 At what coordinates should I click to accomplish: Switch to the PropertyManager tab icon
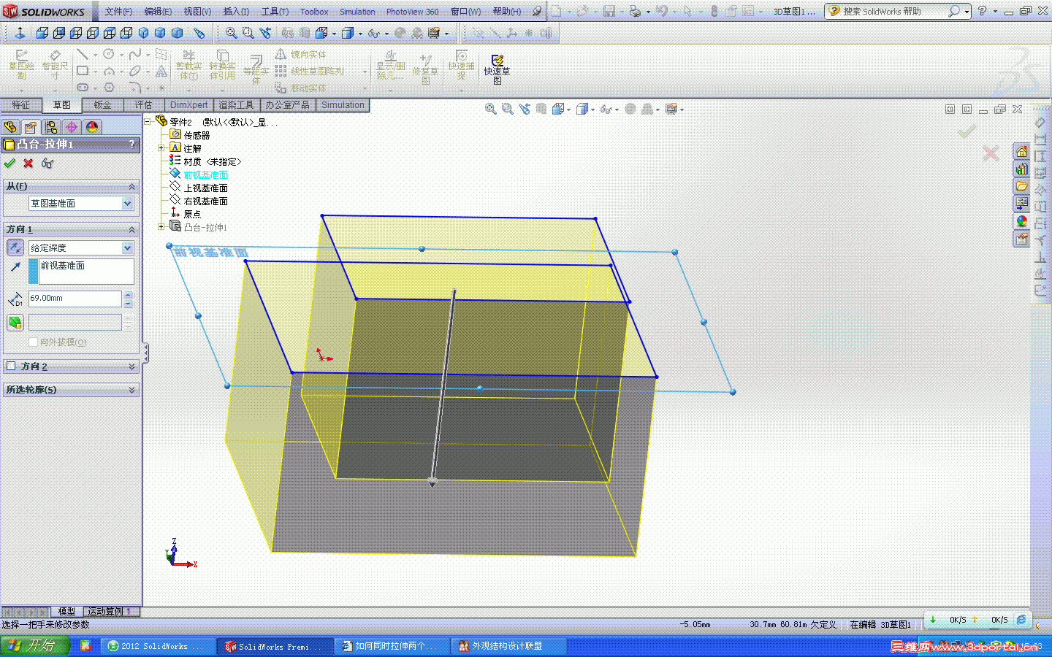(x=31, y=127)
